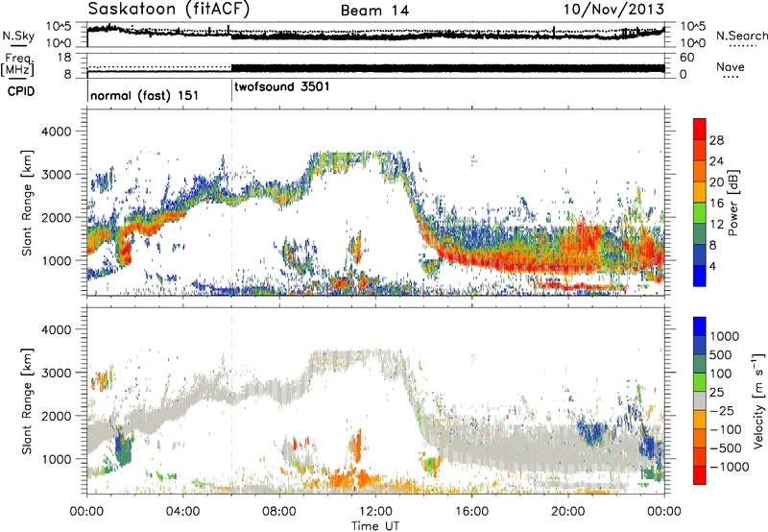Image resolution: width=768 pixels, height=532 pixels.
Task: Click the red bottom of velocity colorbar
Action: click(700, 475)
